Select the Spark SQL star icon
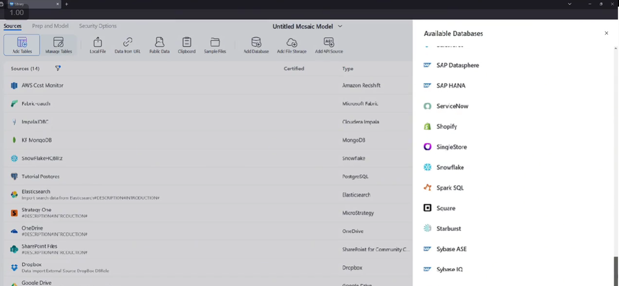619x286 pixels. [x=427, y=188]
